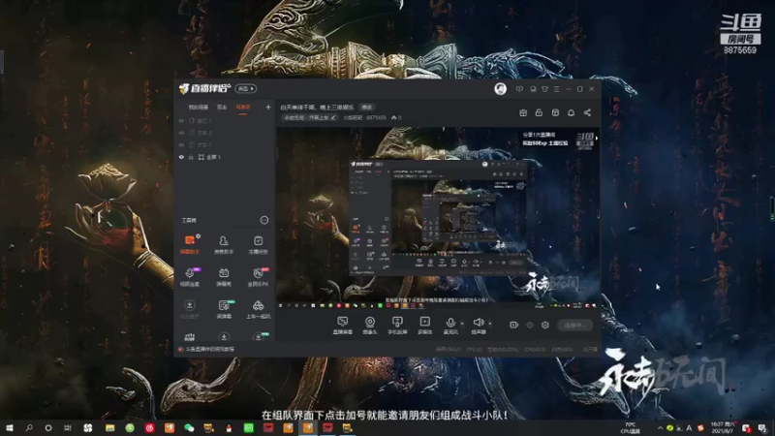Show hidden system tray icons chevron
This screenshot has height=436, width=775.
point(660,427)
